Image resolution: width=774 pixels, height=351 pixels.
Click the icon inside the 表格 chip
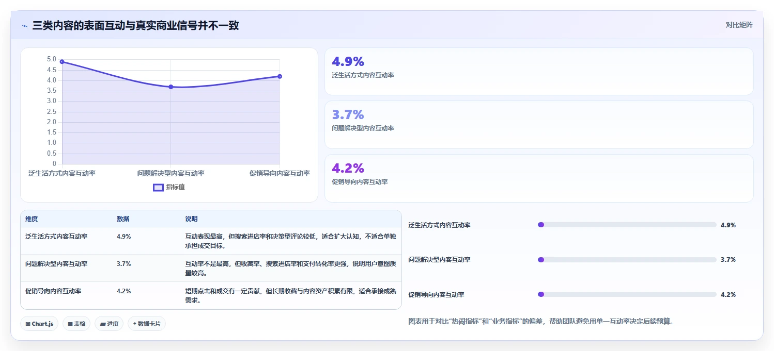click(x=70, y=324)
